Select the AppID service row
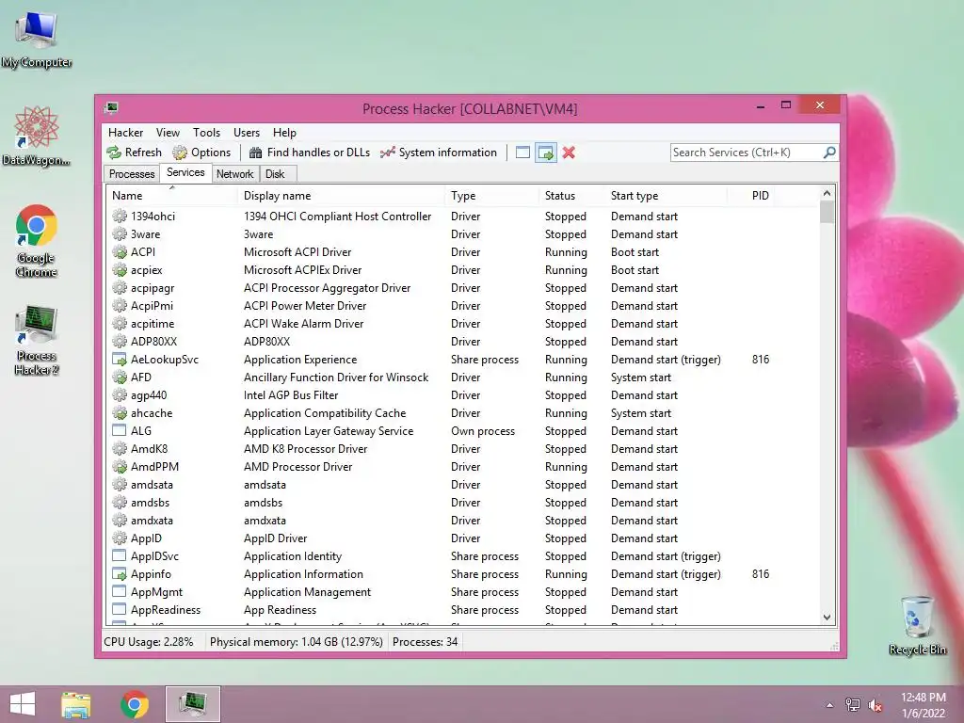The image size is (964, 723). coord(462,538)
